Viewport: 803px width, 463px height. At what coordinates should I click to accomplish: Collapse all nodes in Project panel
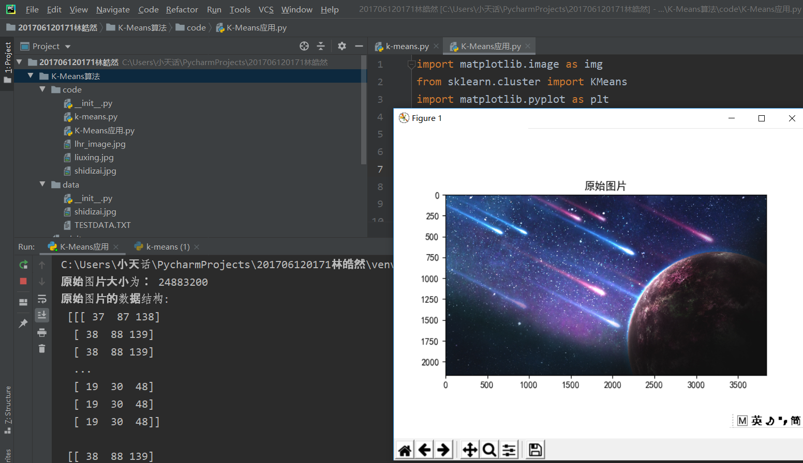[x=321, y=46]
